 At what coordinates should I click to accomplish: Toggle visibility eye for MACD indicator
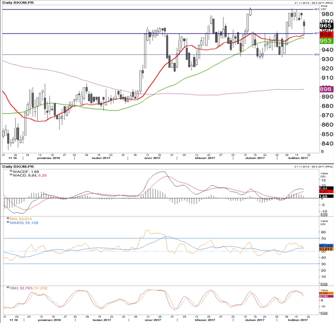[x=11, y=175]
